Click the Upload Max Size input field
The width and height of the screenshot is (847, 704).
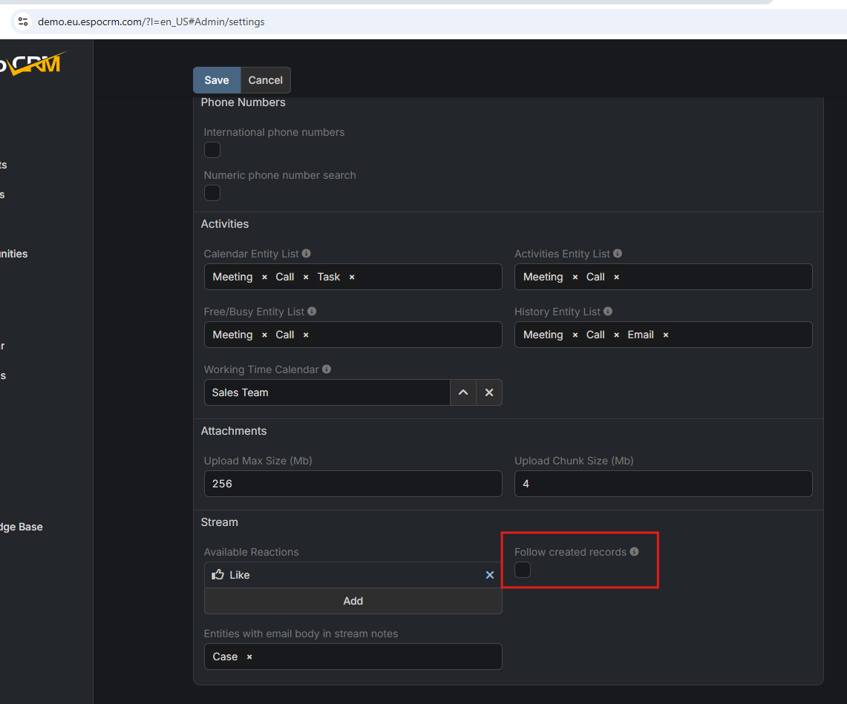pos(353,484)
